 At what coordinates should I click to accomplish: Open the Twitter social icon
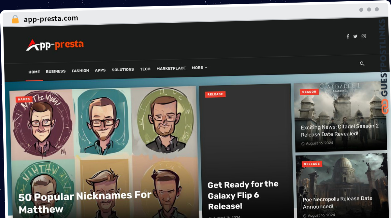[355, 36]
